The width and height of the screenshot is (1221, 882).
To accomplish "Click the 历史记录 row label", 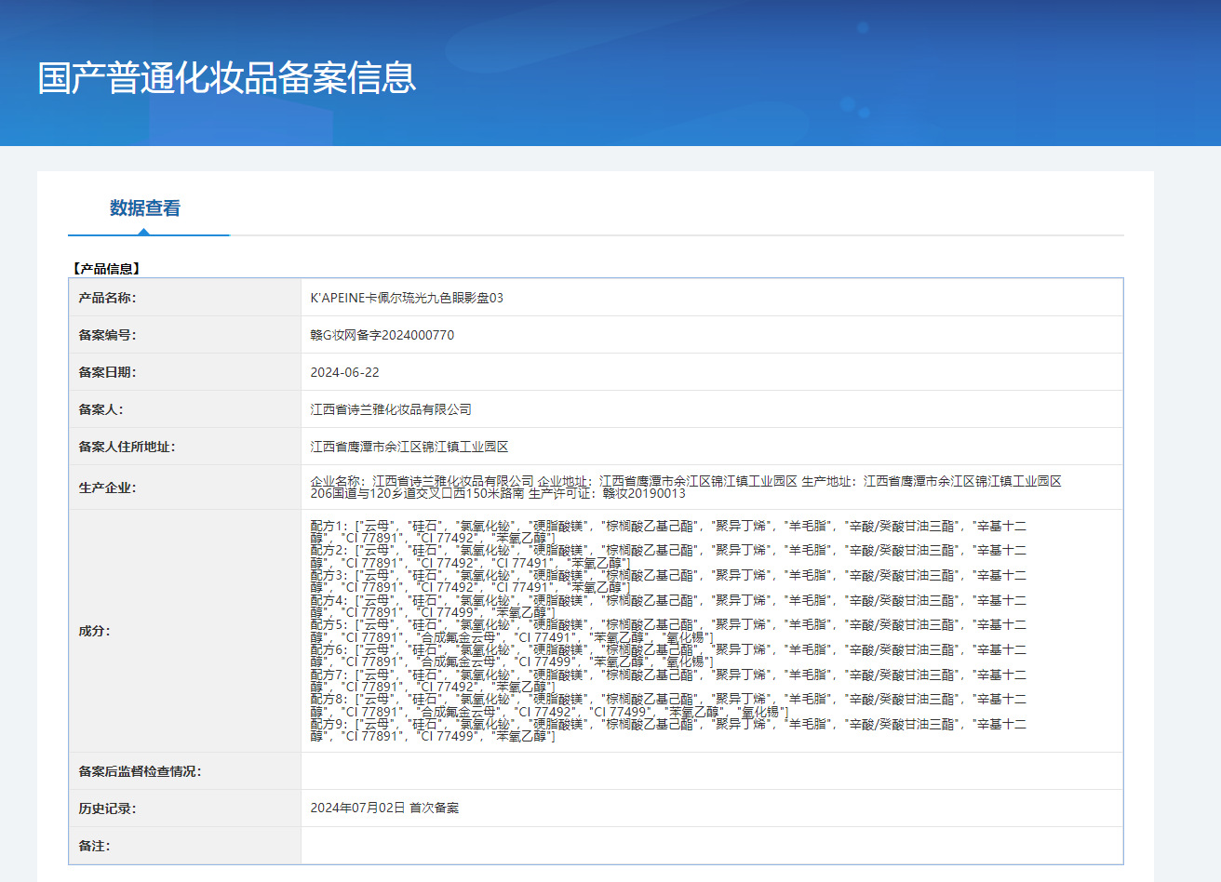I will coord(107,808).
